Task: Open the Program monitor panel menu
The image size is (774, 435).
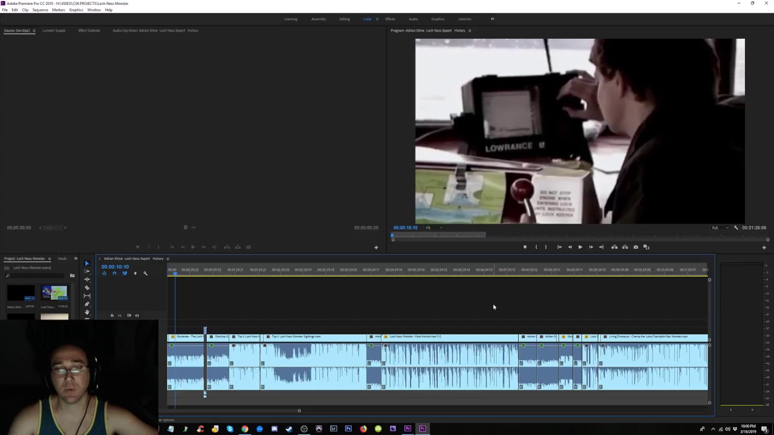Action: tap(470, 30)
